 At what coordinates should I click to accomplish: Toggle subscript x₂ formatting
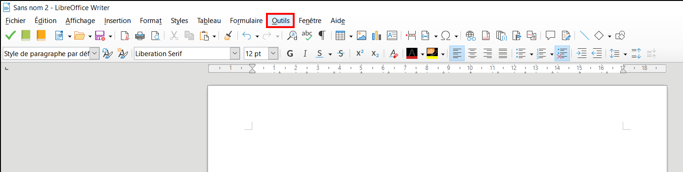tap(375, 54)
